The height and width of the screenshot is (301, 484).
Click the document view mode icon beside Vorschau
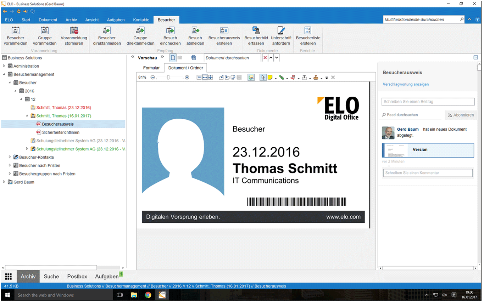pyautogui.click(x=173, y=57)
